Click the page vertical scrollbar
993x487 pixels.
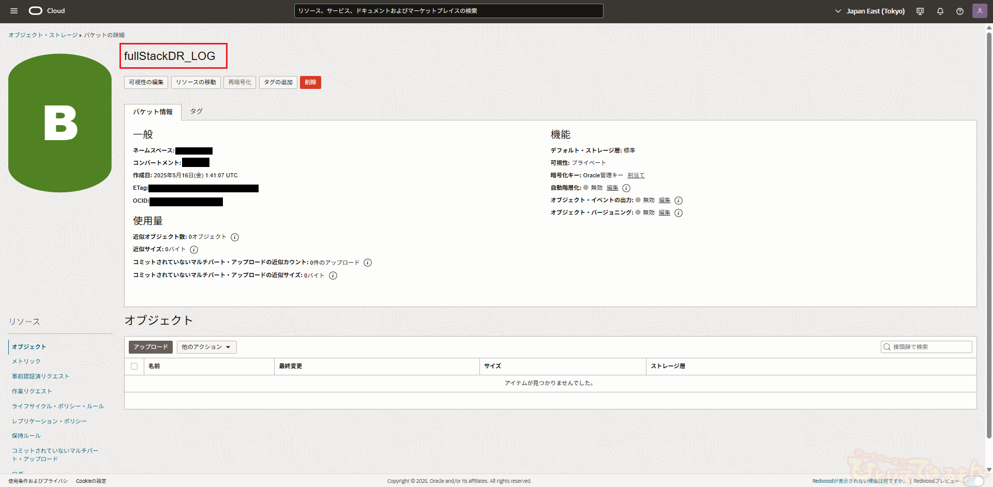click(989, 233)
